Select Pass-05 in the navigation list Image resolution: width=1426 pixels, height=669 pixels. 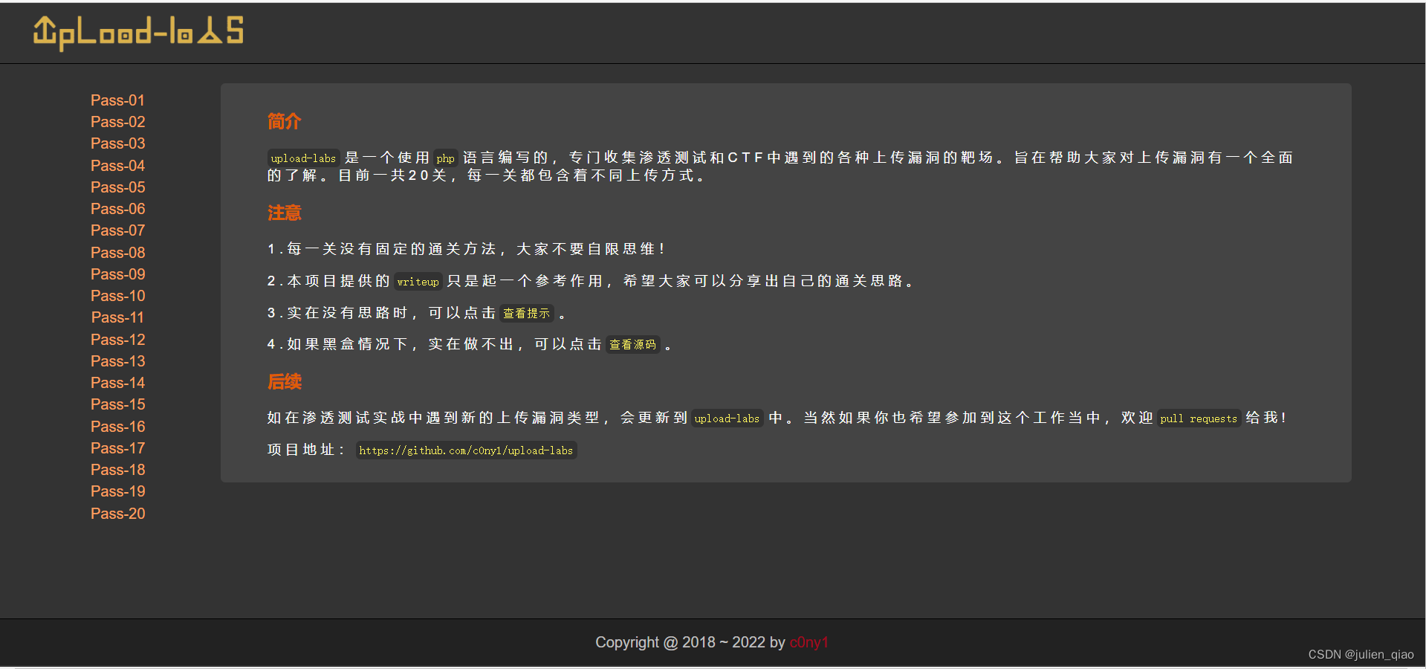tap(117, 187)
